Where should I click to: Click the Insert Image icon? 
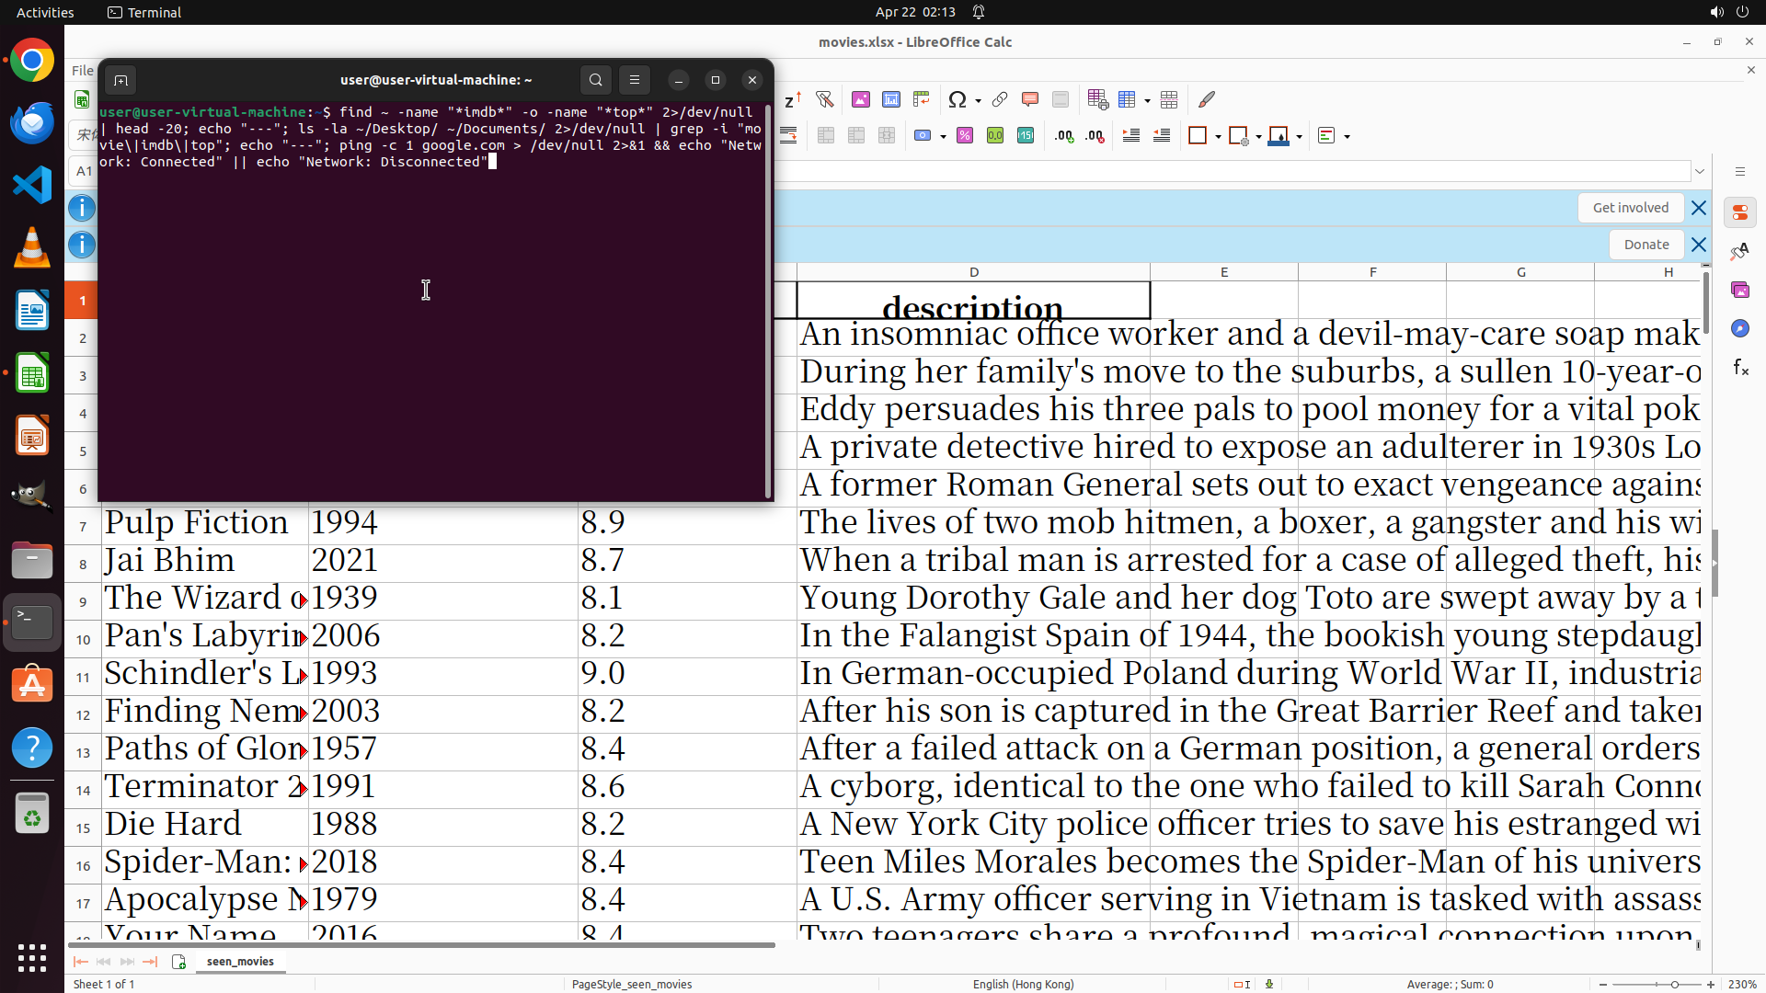pyautogui.click(x=861, y=99)
